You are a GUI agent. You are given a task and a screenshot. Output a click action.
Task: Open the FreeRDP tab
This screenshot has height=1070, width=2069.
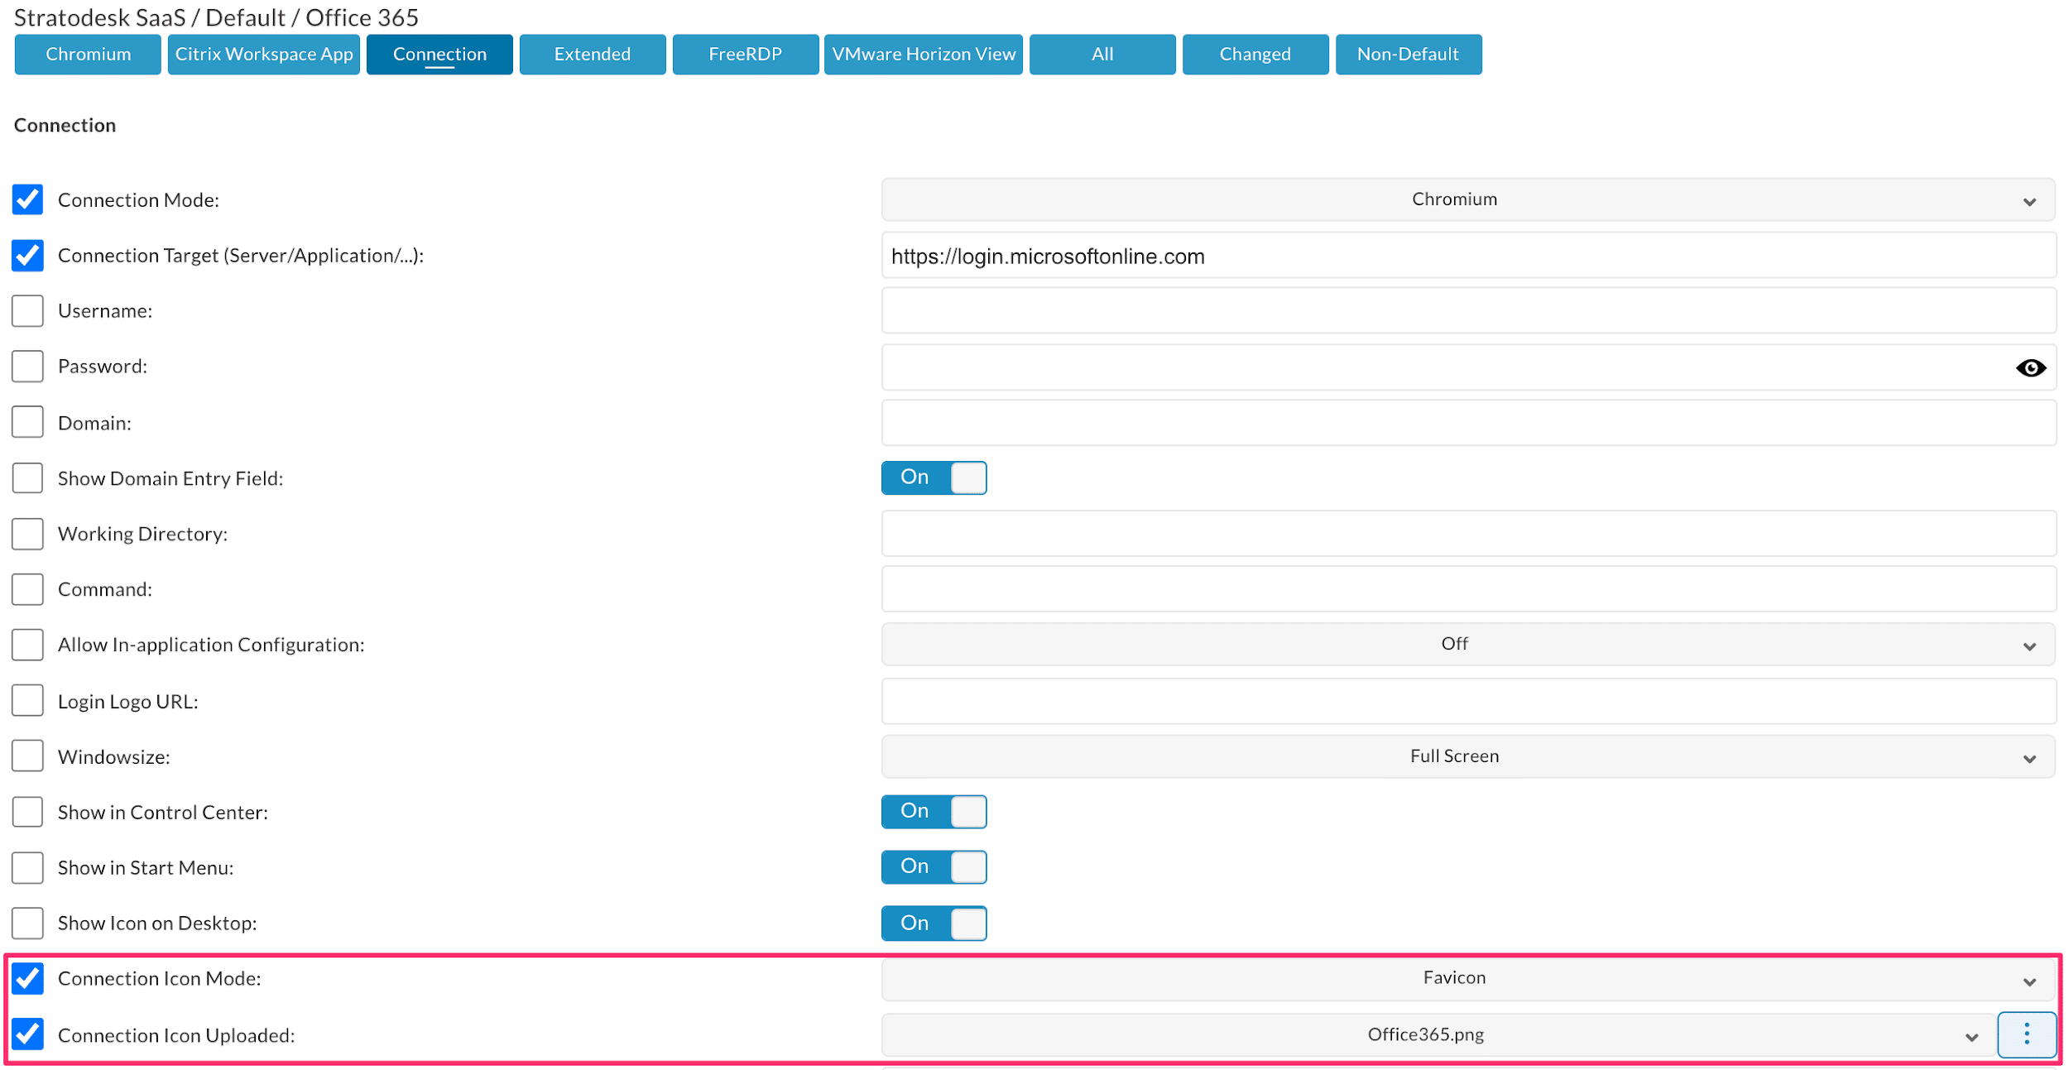click(x=746, y=55)
